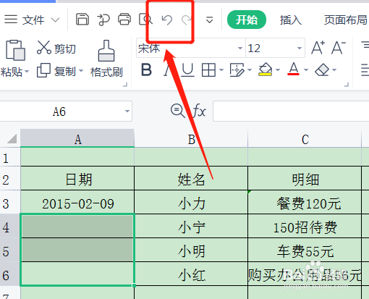Viewport: 369px width, 299px height.
Task: Click the 剪切 cut button
Action: point(56,48)
